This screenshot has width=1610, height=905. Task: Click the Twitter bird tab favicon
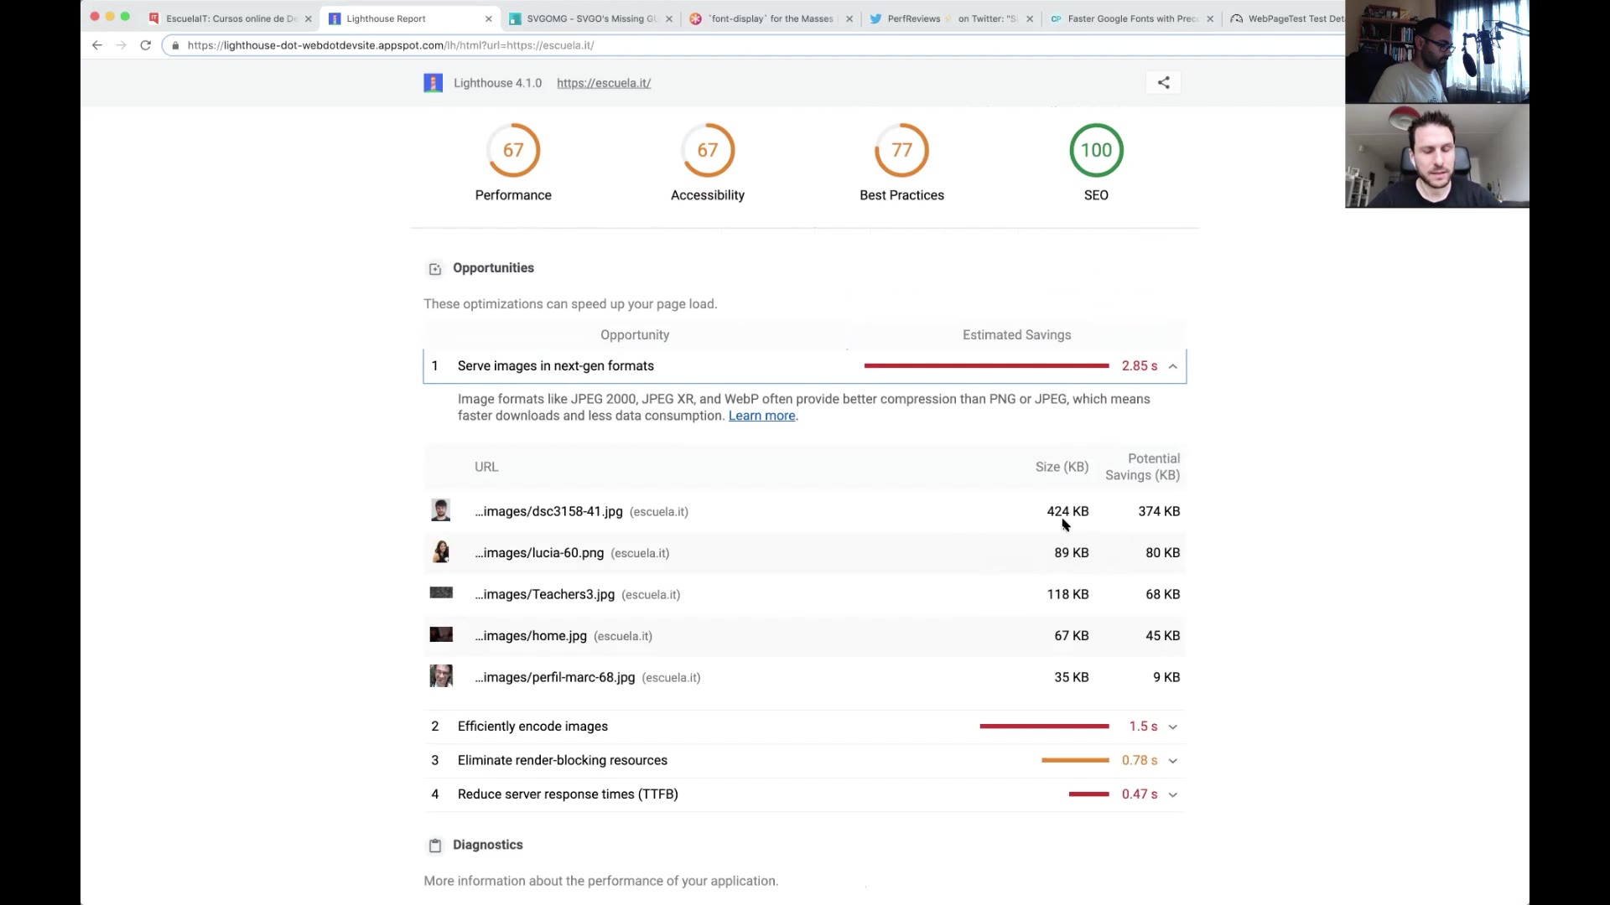point(875,18)
